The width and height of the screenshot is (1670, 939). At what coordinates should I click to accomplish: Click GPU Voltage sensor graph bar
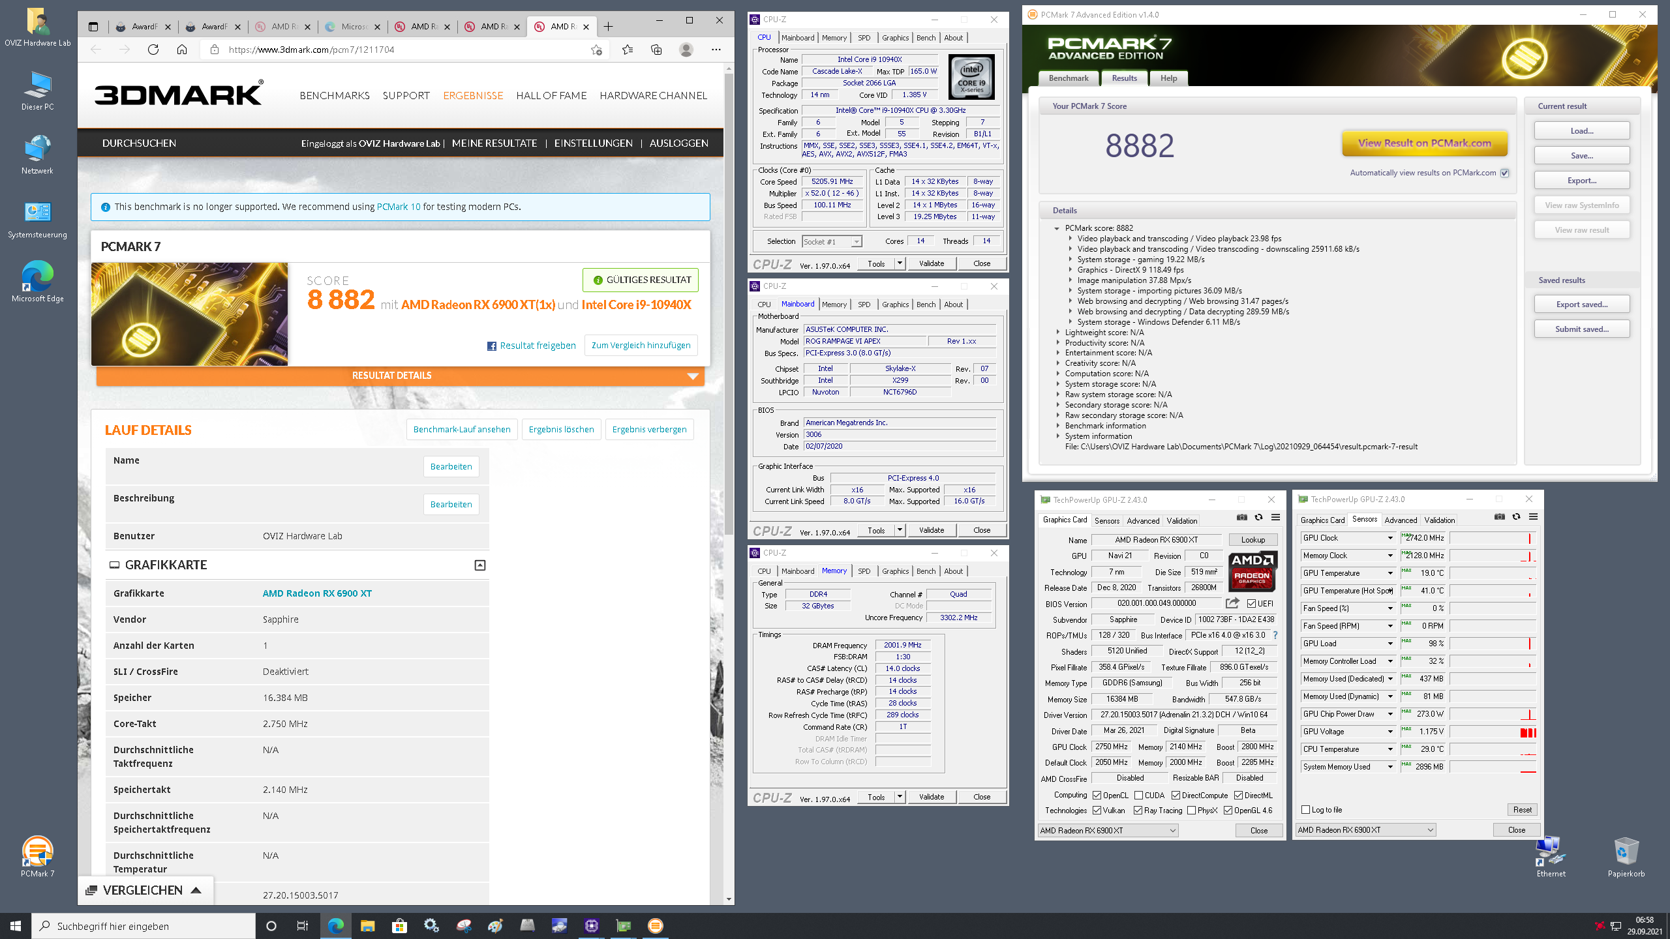pos(1493,732)
